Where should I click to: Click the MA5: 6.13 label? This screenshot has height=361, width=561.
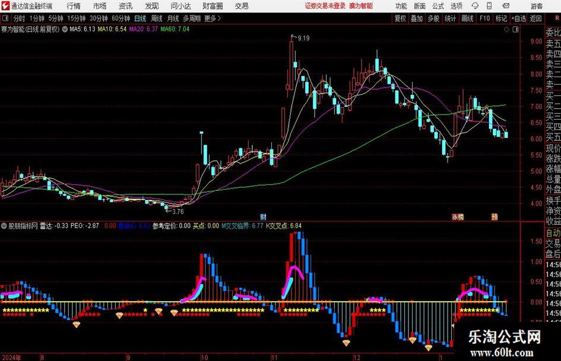(x=83, y=29)
